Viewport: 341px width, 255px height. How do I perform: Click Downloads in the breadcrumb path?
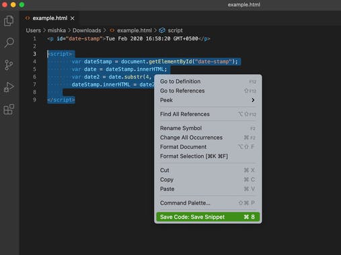click(87, 30)
